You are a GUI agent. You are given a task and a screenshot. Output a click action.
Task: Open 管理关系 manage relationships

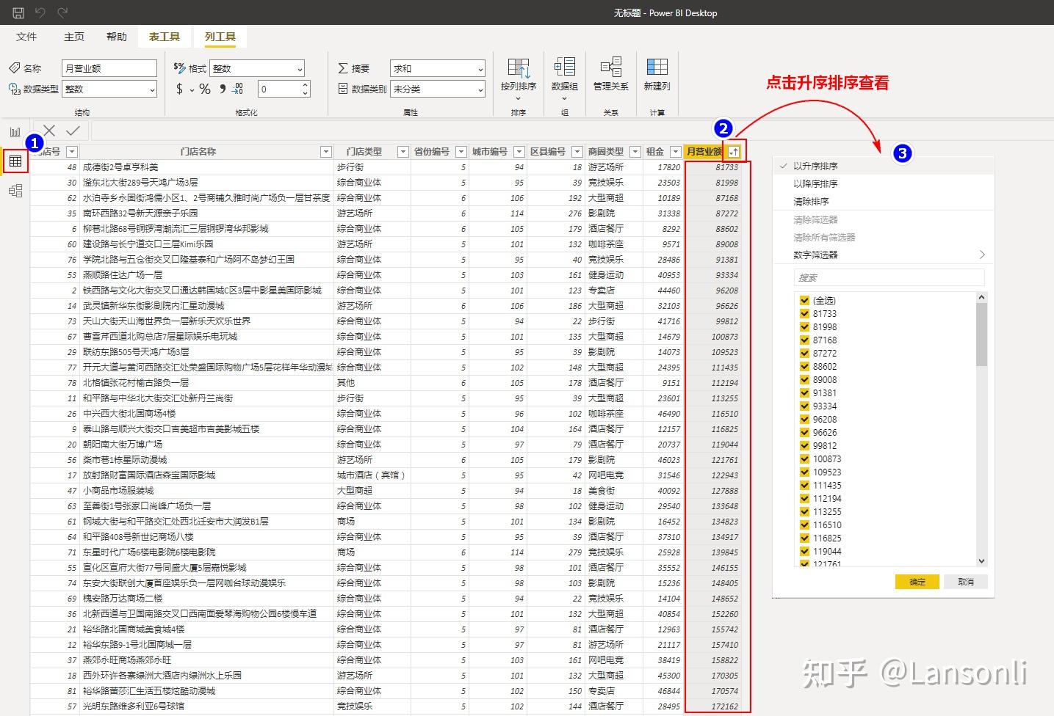(610, 74)
